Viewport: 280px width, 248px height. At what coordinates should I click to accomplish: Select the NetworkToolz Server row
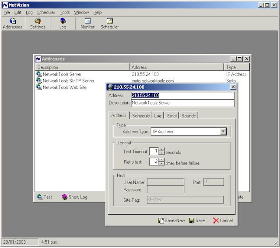(142, 74)
